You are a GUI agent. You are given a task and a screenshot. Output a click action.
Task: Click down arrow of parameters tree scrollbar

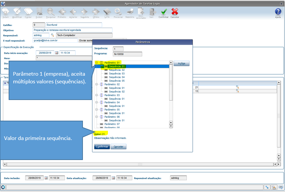click(171, 126)
